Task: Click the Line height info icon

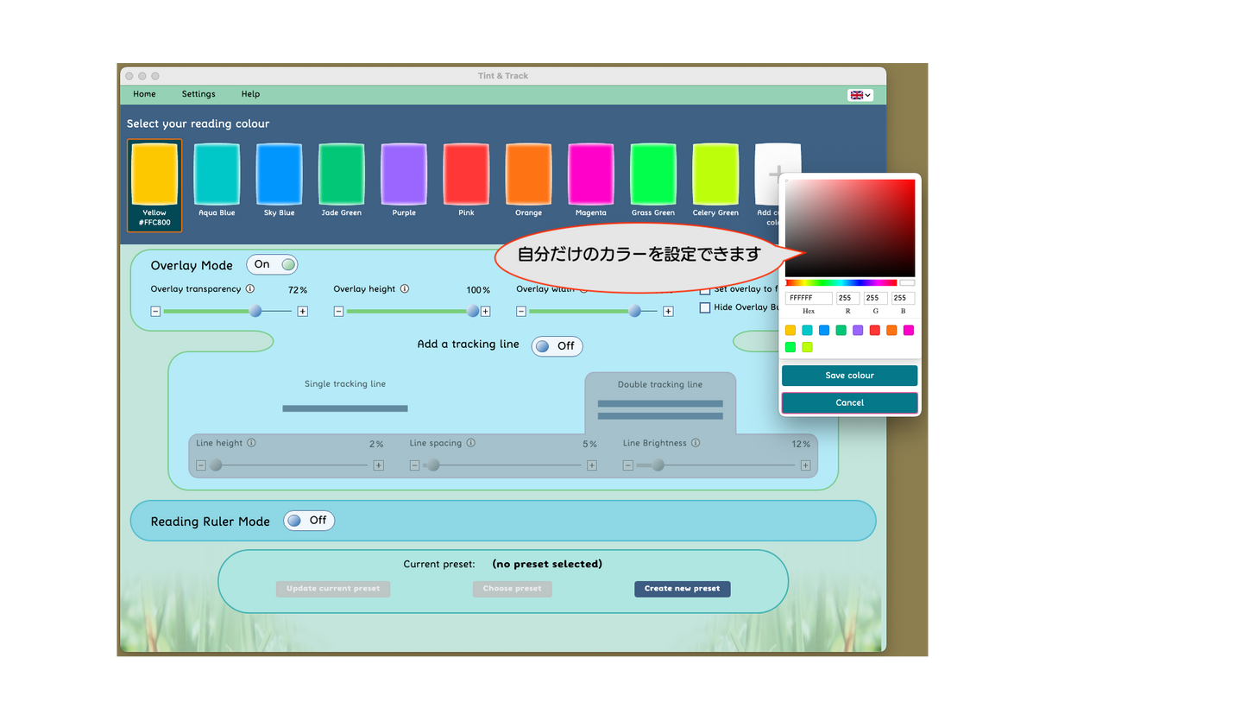Action: click(x=252, y=443)
